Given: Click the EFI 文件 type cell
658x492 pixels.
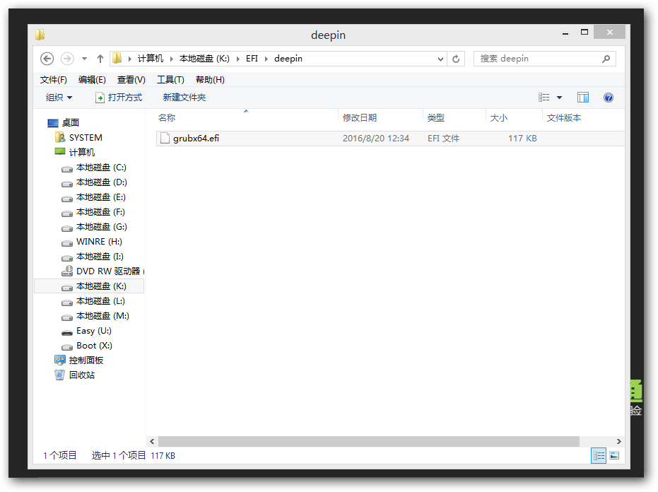Looking at the screenshot, I should tap(443, 139).
